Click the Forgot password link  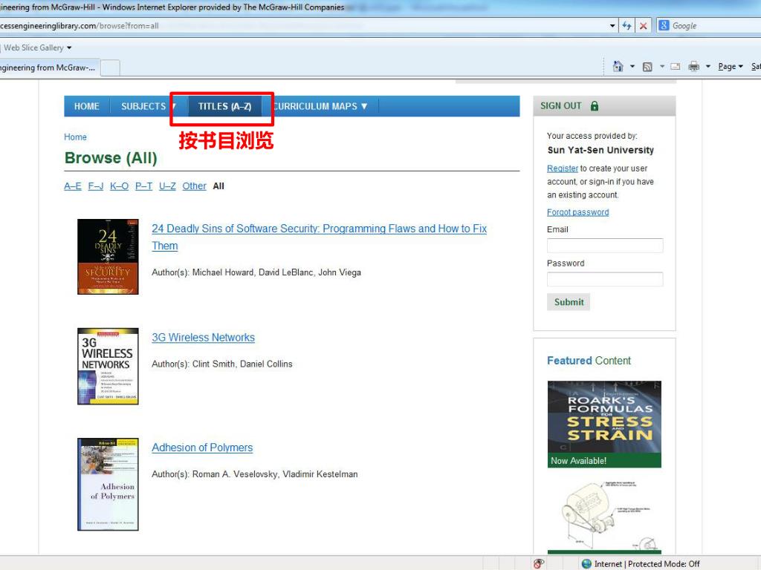pyautogui.click(x=577, y=212)
